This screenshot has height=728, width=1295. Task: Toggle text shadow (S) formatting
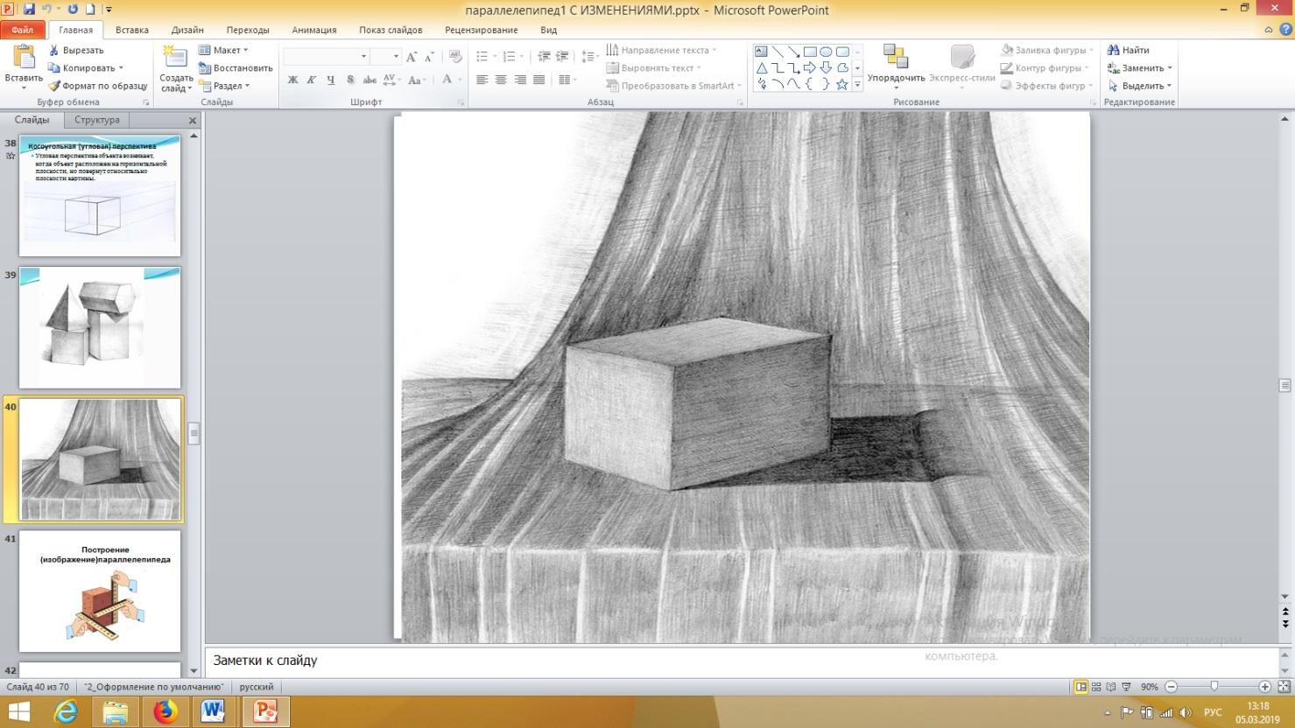coord(350,80)
